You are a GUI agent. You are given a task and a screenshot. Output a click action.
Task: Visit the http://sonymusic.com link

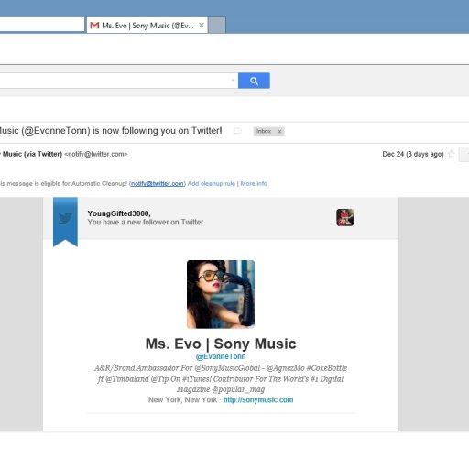pos(258,399)
